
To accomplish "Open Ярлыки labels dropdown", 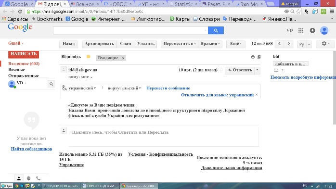I will [x=210, y=44].
